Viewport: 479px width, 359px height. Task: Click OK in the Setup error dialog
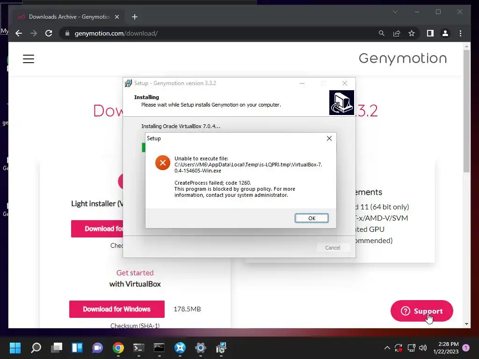coord(312,218)
